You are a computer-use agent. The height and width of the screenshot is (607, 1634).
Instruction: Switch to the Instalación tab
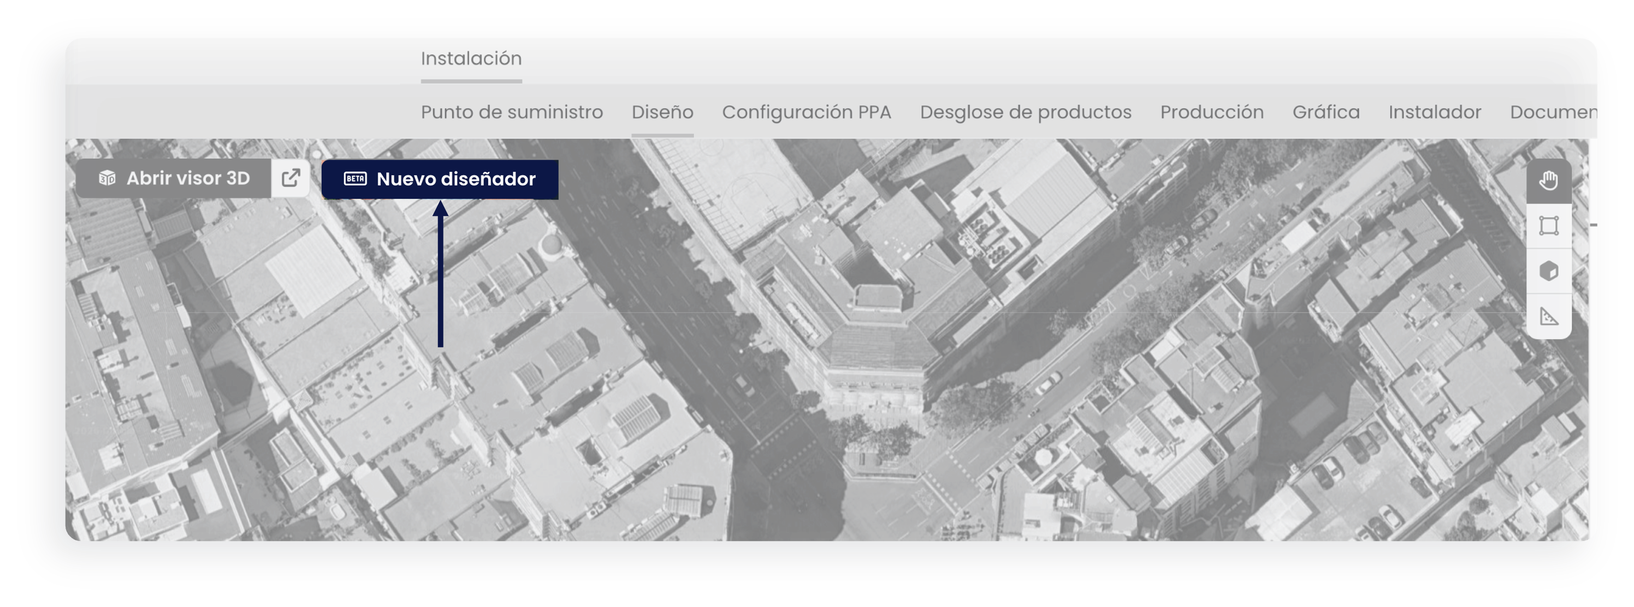click(x=471, y=58)
